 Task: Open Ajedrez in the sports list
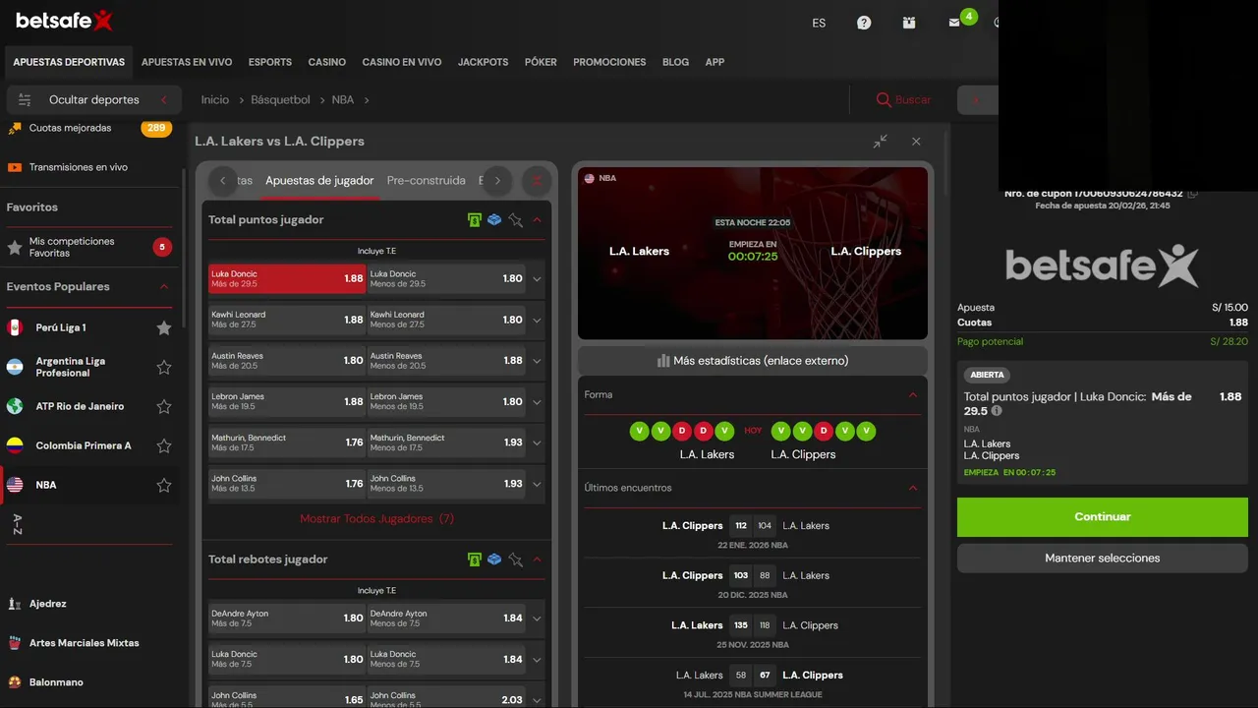pyautogui.click(x=48, y=604)
